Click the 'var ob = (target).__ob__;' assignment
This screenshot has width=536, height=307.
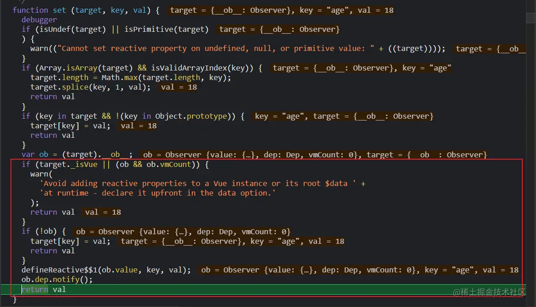click(77, 155)
